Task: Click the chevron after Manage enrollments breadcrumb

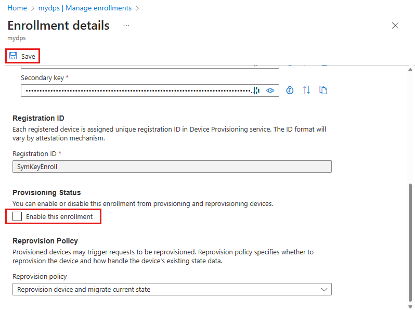Action: pyautogui.click(x=137, y=8)
